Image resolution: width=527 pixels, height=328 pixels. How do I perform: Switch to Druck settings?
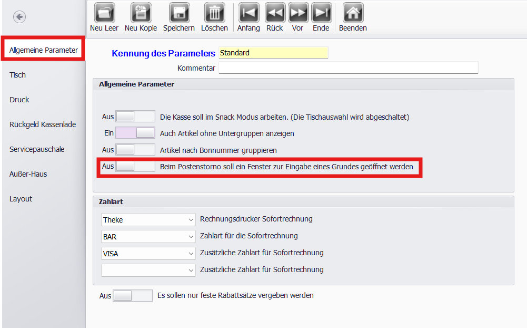click(19, 100)
